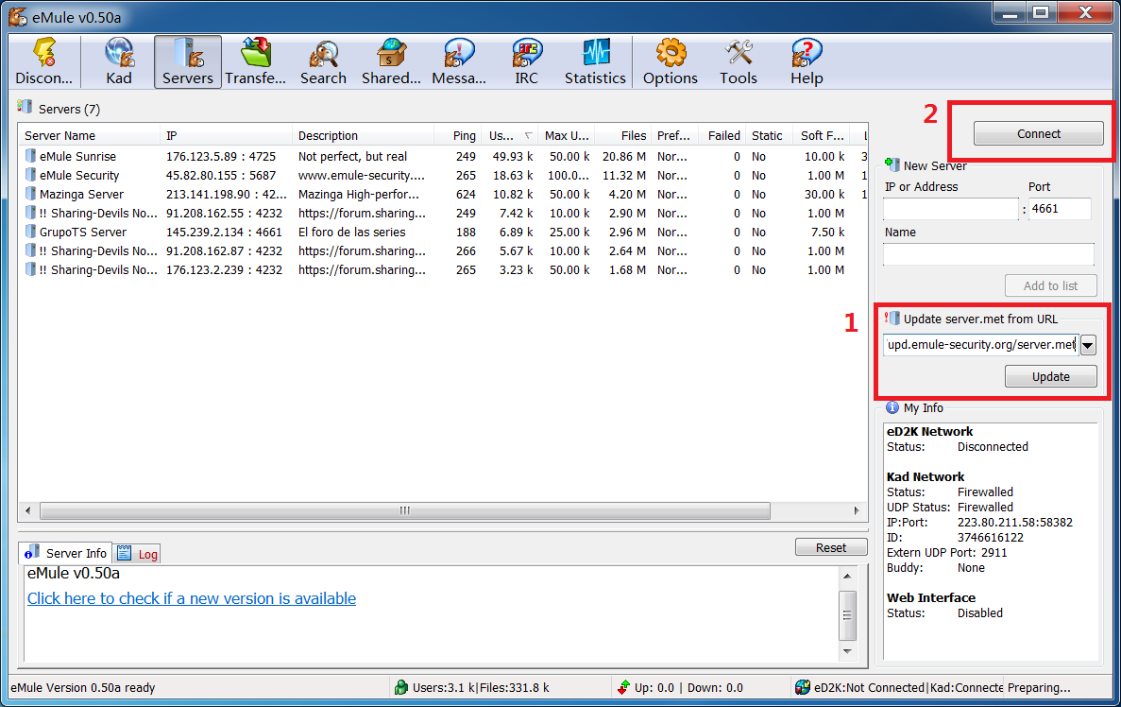Expand the server.met URL dropdown
This screenshot has width=1121, height=707.
(1088, 346)
